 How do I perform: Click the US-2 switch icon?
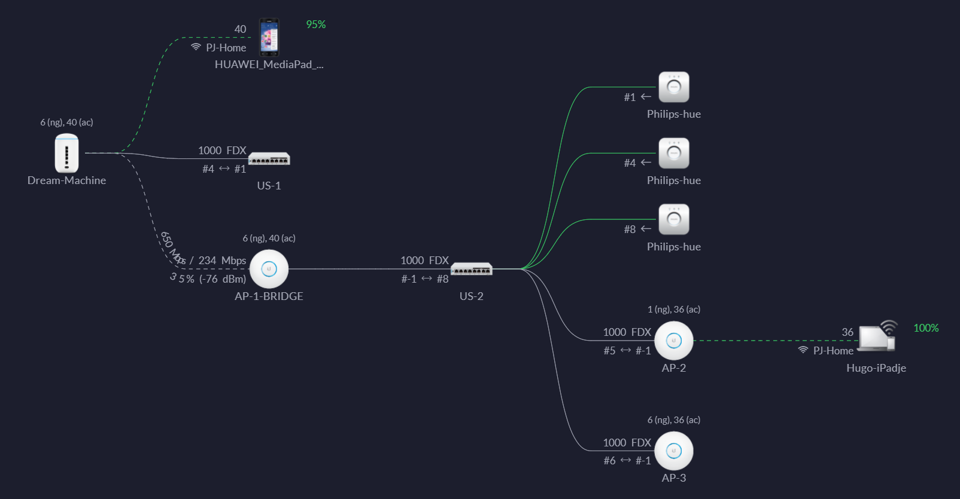click(471, 270)
